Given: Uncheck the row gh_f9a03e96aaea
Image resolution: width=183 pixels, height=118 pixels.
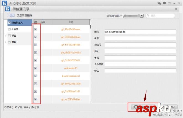Looking at the screenshot, I should coord(36,29).
